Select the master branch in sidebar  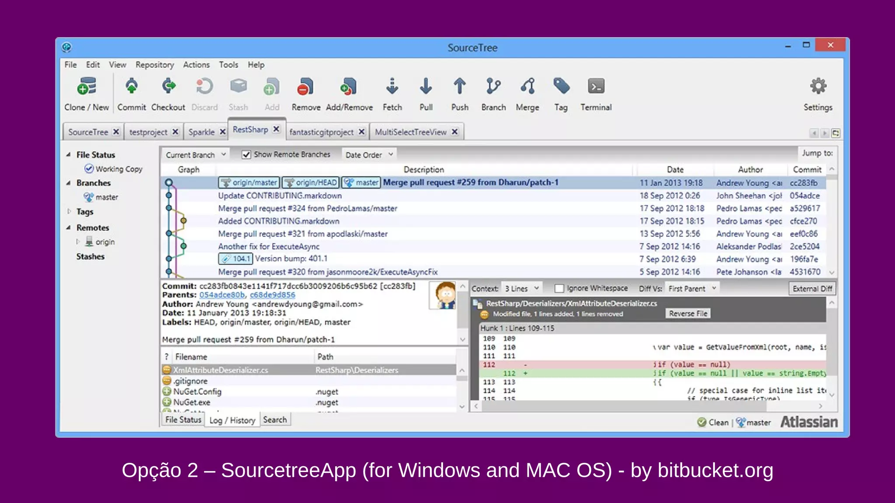(107, 197)
